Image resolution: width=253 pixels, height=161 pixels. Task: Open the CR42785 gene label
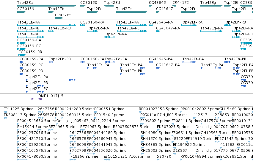tap(63, 15)
